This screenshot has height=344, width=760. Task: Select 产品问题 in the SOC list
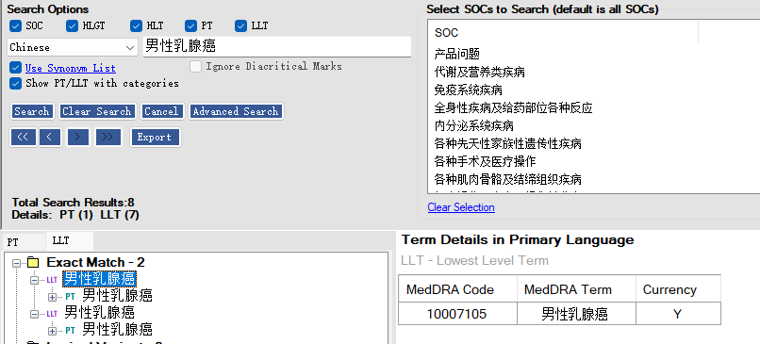coord(457,55)
